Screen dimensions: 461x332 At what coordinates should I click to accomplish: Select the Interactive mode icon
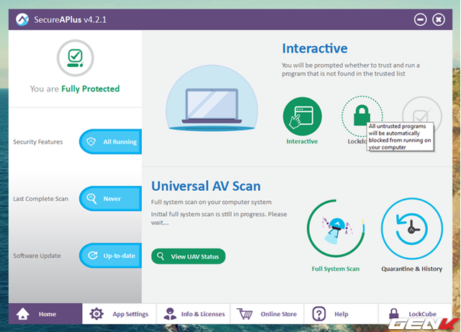(303, 116)
